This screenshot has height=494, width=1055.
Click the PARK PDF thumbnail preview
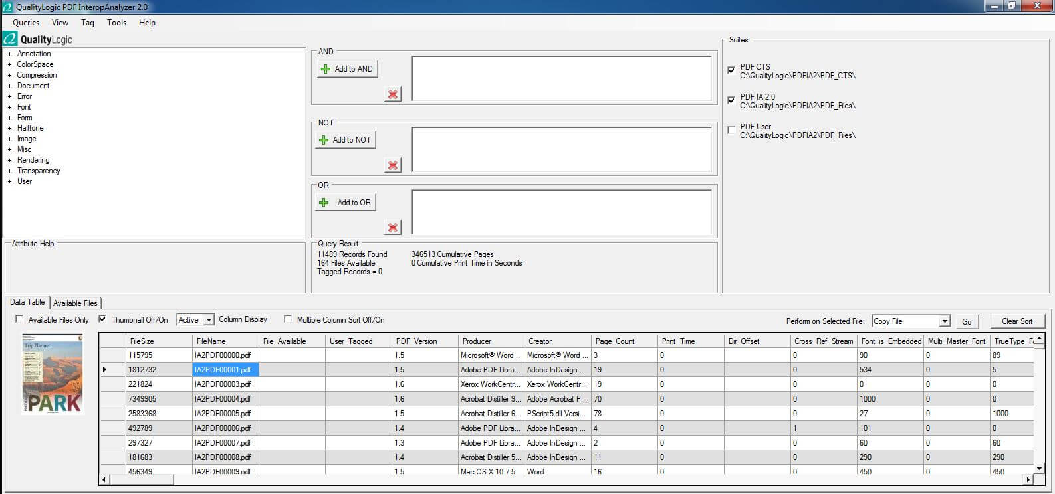point(53,374)
